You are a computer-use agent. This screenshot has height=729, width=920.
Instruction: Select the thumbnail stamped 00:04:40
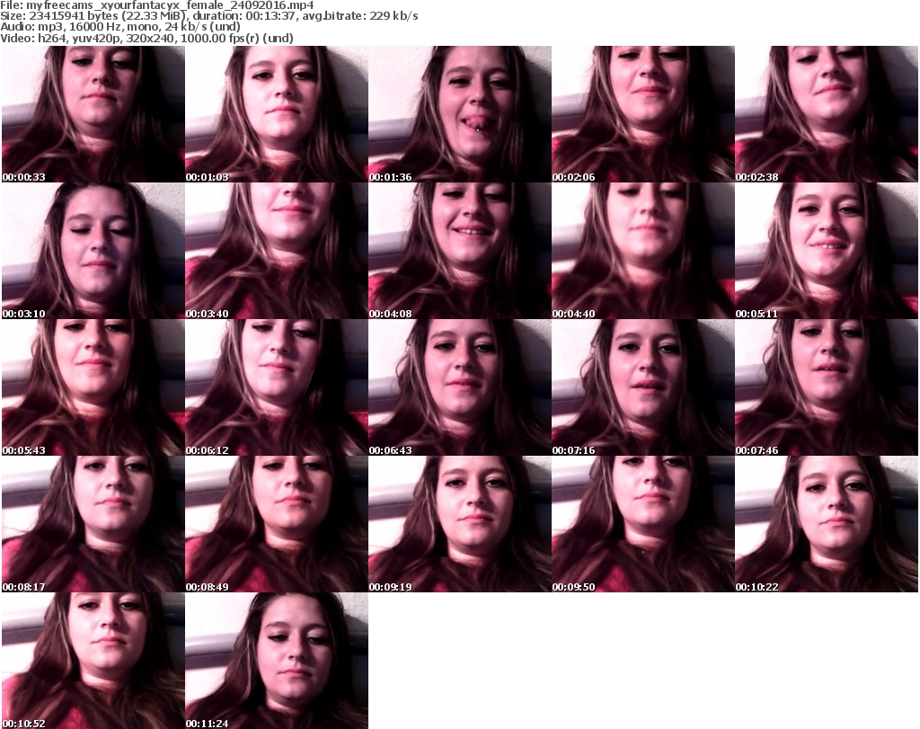pyautogui.click(x=643, y=251)
